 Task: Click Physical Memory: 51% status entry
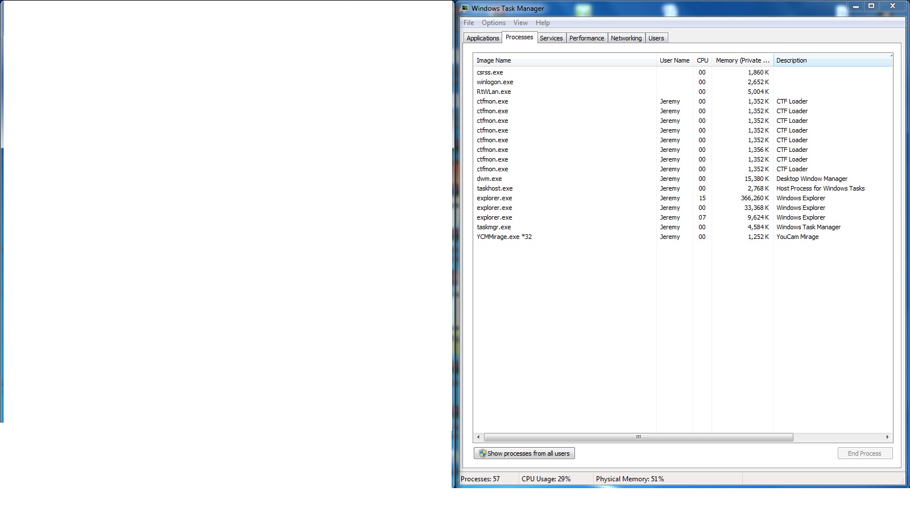coord(630,479)
